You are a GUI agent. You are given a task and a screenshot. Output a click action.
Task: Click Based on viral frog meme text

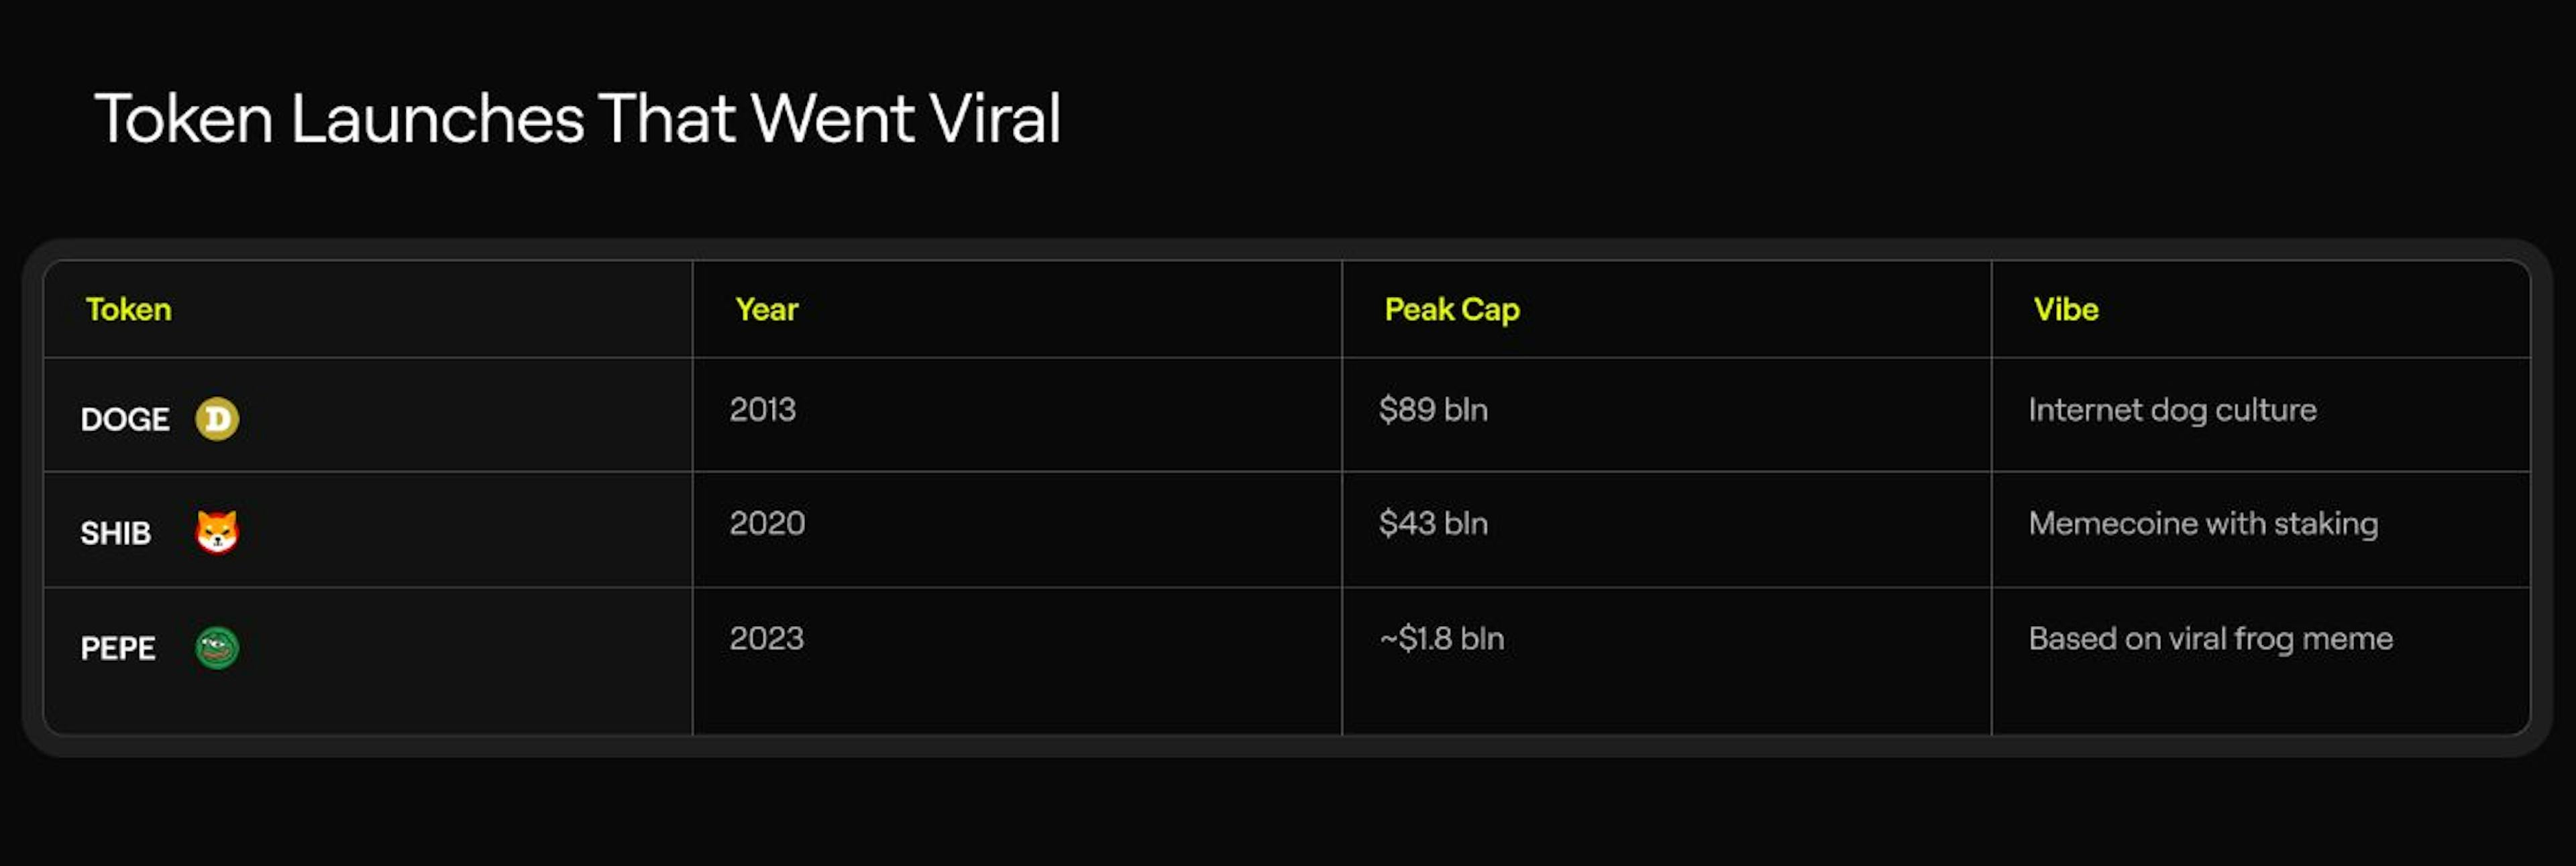pyautogui.click(x=2210, y=638)
